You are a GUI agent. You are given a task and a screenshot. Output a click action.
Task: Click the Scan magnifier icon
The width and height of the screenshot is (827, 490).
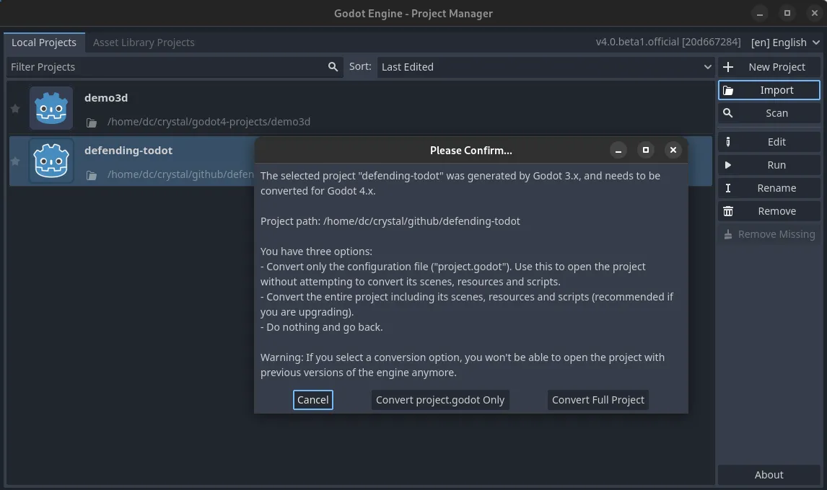click(728, 112)
